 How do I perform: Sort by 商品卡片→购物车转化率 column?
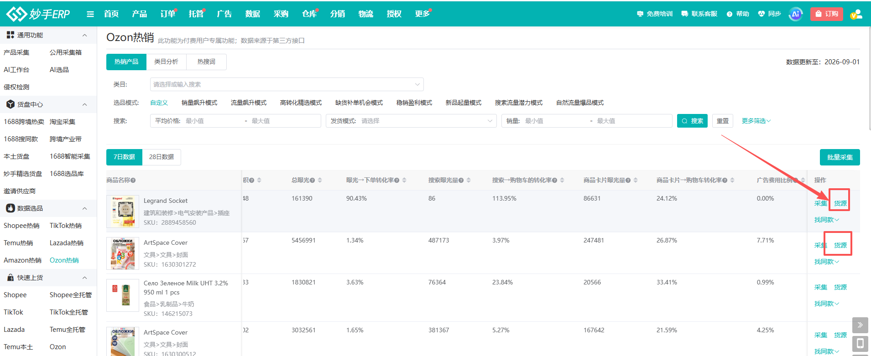point(732,180)
